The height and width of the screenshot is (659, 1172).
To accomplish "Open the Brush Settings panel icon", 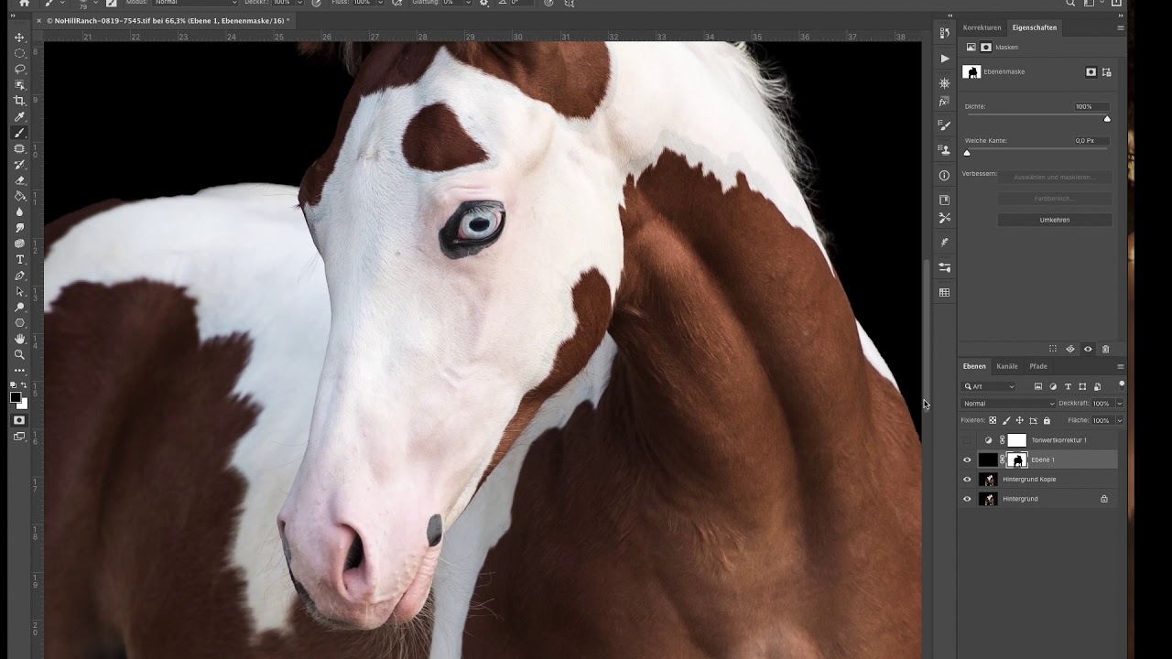I will [944, 124].
